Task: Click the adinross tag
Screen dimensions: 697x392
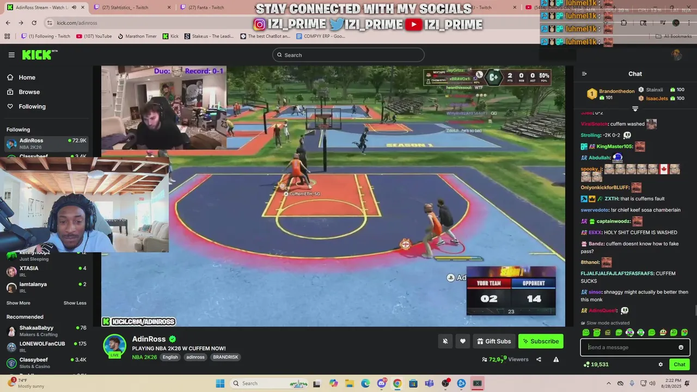Action: coord(195,357)
